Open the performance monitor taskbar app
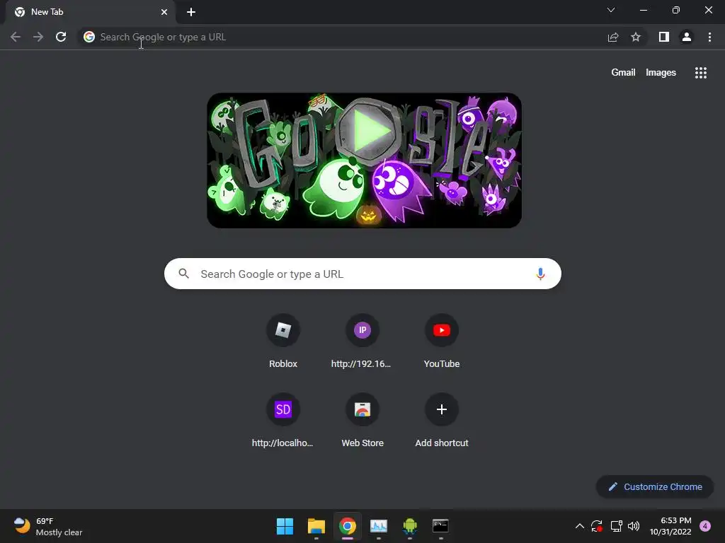Viewport: 725px width, 543px height. point(379,526)
